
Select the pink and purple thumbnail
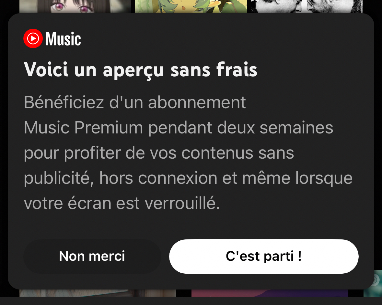pos(270,293)
